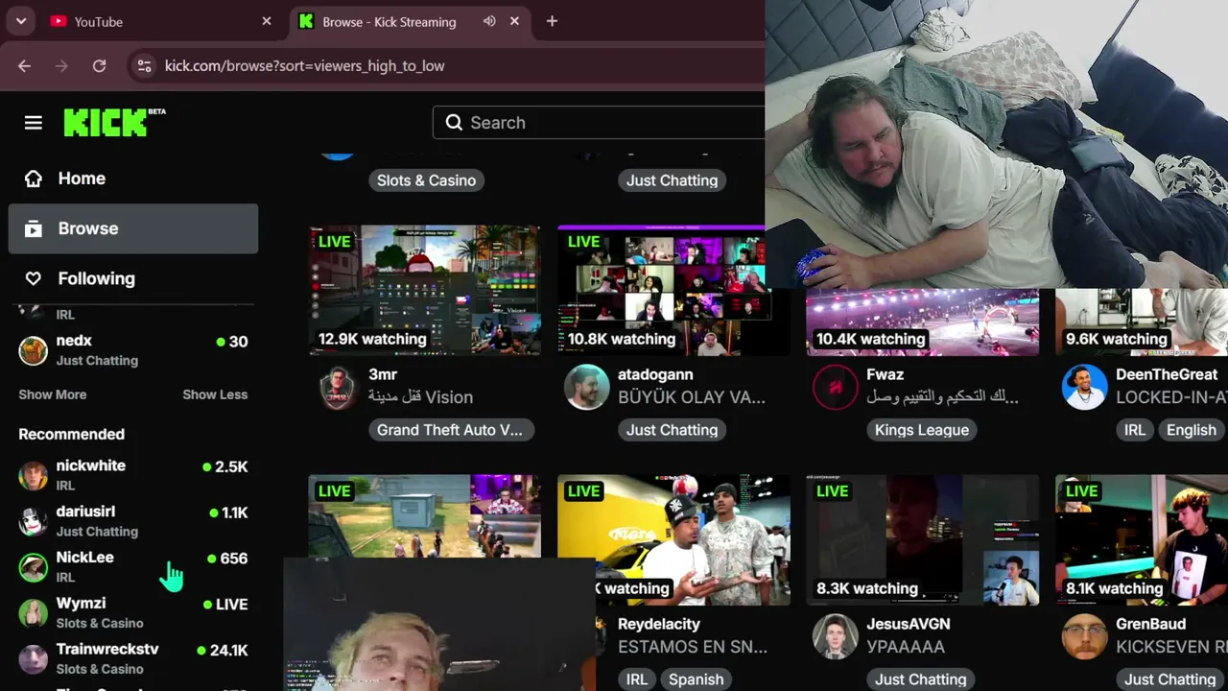Open a new browser tab
The height and width of the screenshot is (691, 1228).
click(552, 21)
